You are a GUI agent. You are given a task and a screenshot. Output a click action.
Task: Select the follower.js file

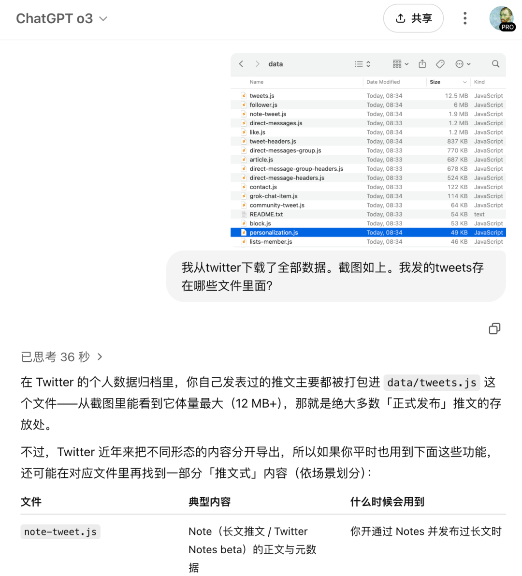coord(368,104)
